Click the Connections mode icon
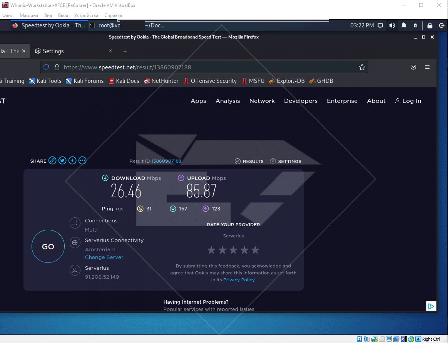 tap(75, 223)
